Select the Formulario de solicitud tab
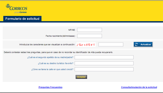The width and height of the screenshot is (163, 93). point(22,19)
